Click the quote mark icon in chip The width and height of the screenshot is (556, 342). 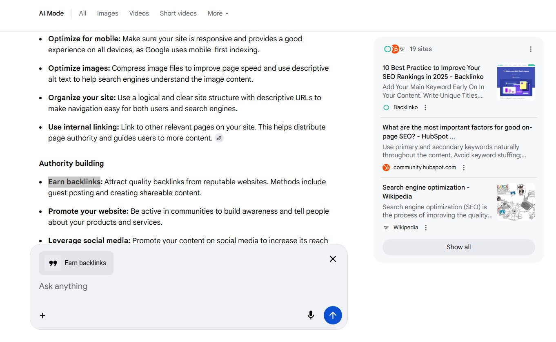[x=53, y=263]
